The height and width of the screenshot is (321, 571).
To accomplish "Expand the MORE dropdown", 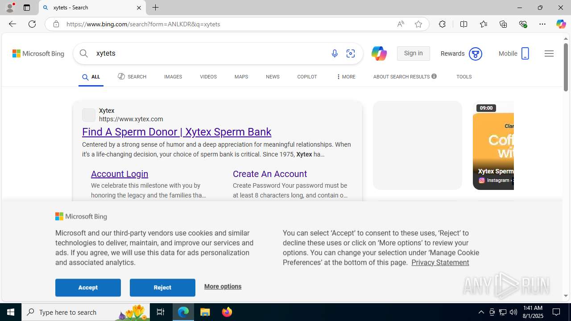I will point(346,77).
